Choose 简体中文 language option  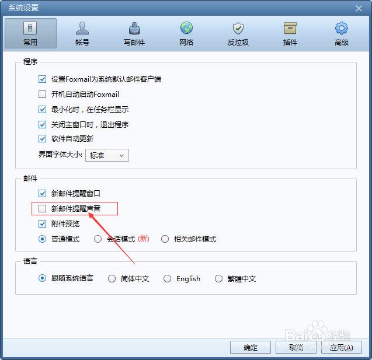[112, 278]
